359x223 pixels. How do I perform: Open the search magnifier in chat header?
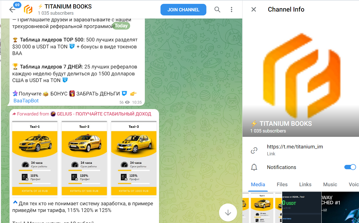pos(218,10)
